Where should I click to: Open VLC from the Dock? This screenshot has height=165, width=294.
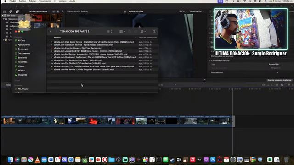click(37, 160)
